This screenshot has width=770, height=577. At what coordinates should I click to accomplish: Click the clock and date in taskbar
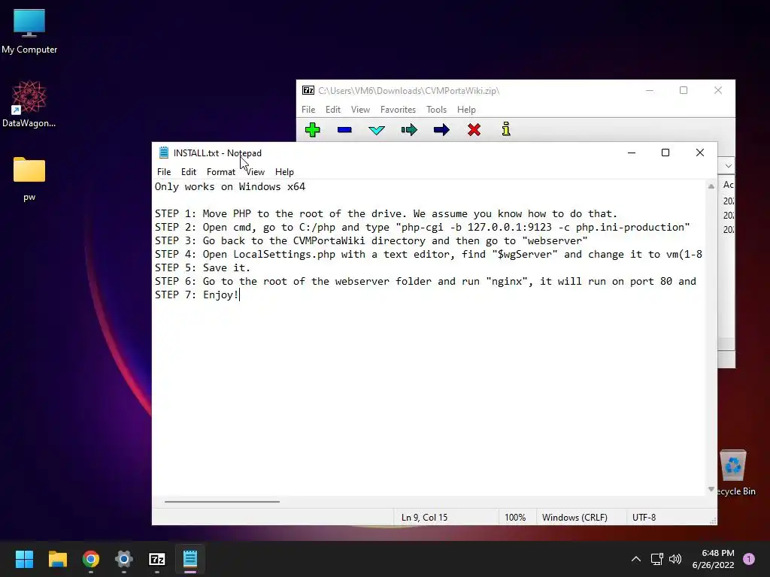point(713,559)
